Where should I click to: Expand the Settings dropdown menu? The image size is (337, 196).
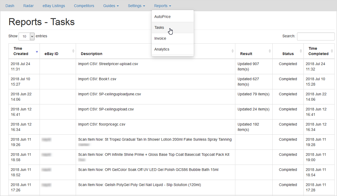coord(137,6)
